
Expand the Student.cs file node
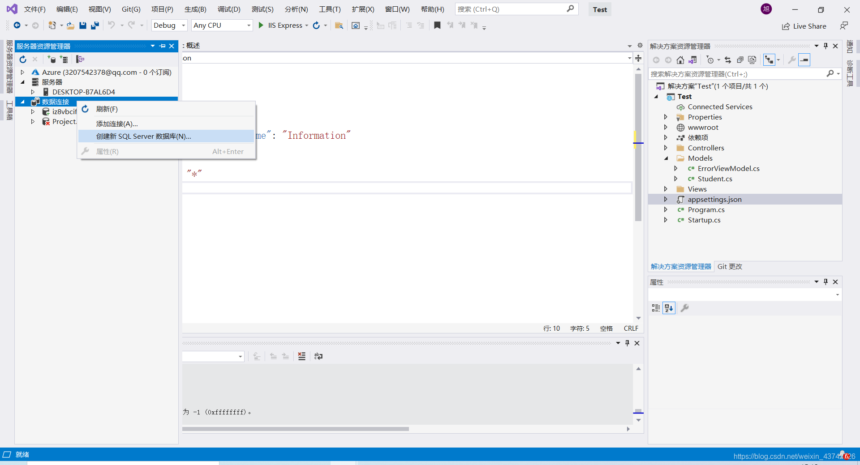point(676,179)
